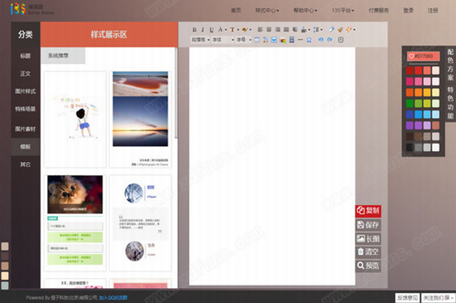
Task: Select 模板 category in sidebar
Action: pyautogui.click(x=26, y=147)
